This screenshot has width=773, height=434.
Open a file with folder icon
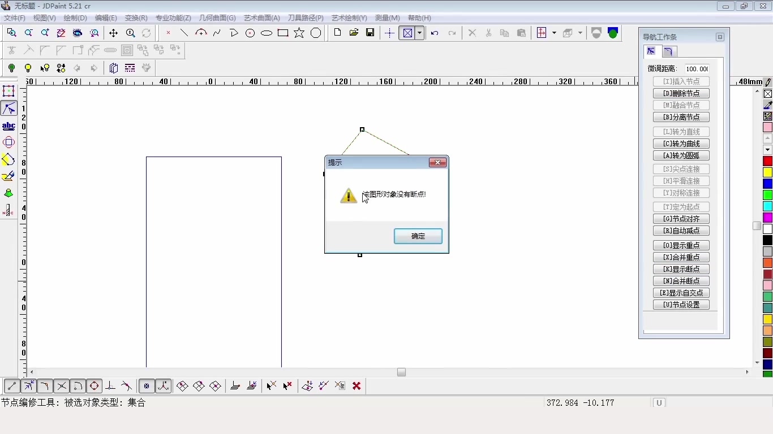354,33
